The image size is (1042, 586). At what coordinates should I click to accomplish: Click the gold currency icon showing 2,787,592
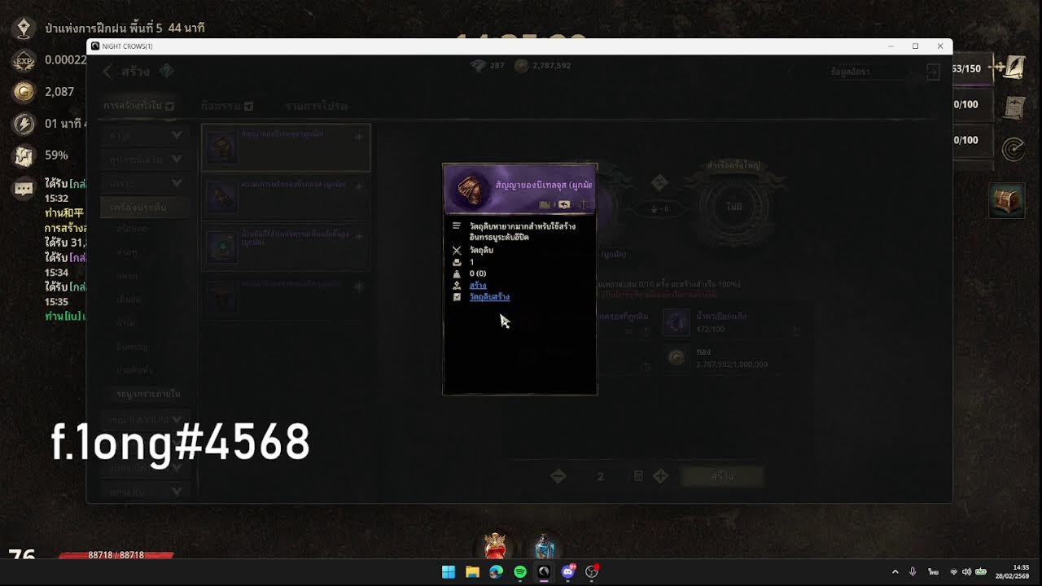(522, 65)
